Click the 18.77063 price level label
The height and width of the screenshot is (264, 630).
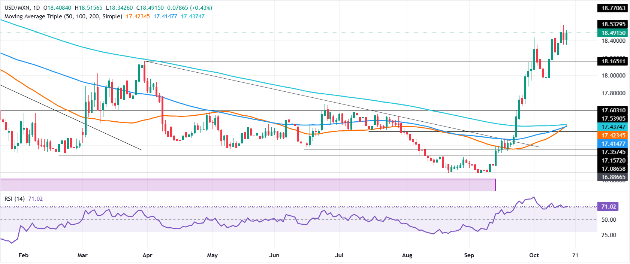tap(613, 8)
